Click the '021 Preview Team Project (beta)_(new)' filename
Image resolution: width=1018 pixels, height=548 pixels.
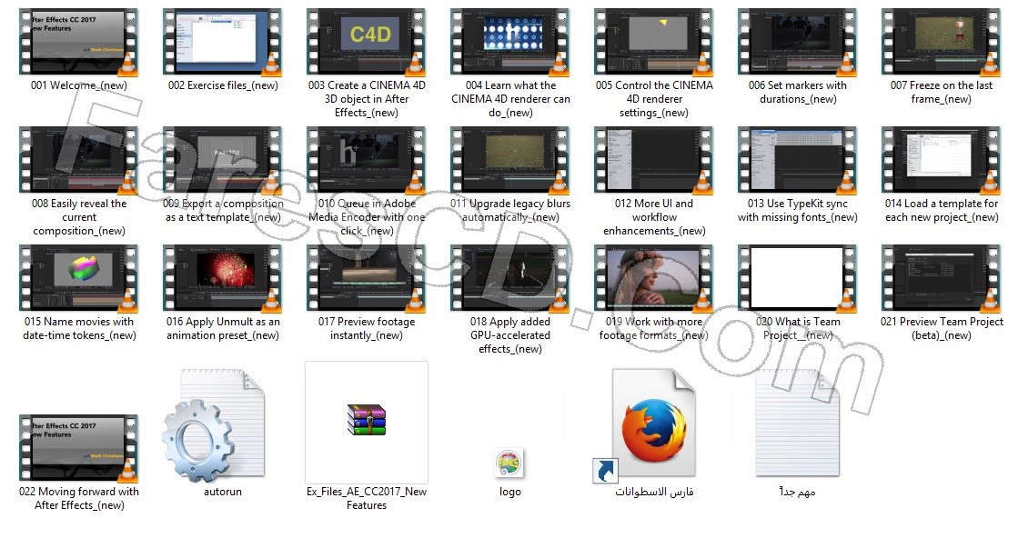click(942, 328)
